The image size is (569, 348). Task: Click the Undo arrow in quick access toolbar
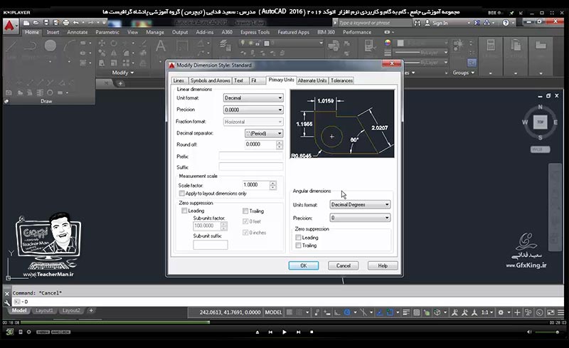point(76,23)
